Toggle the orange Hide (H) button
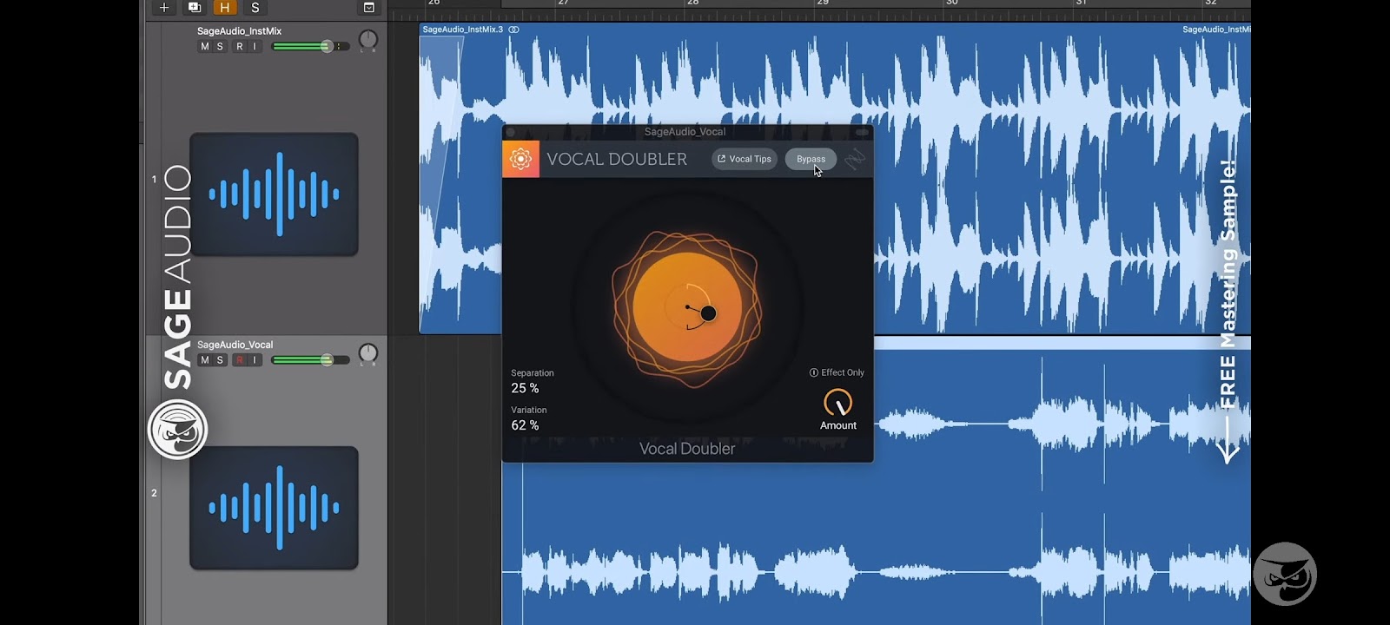Viewport: 1390px width, 625px height. click(225, 8)
